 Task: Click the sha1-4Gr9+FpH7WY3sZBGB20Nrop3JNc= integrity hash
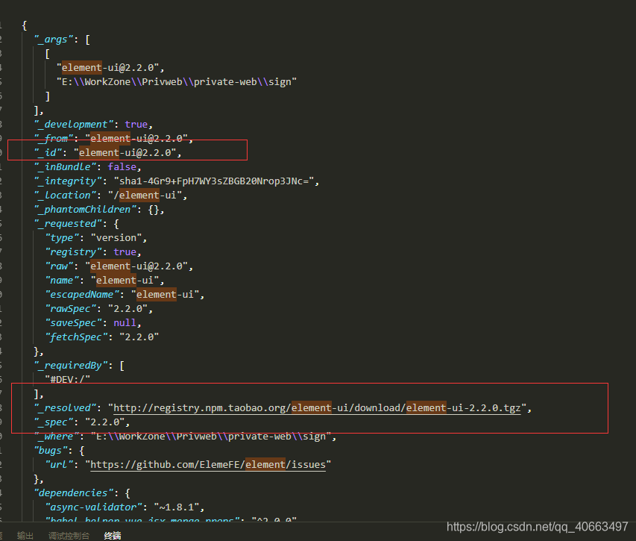(x=214, y=181)
